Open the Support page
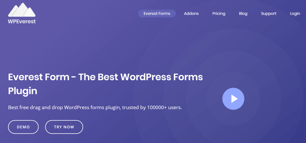This screenshot has height=143, width=306. pos(269,13)
